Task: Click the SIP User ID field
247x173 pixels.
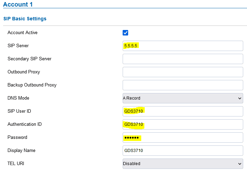Action: click(183, 111)
